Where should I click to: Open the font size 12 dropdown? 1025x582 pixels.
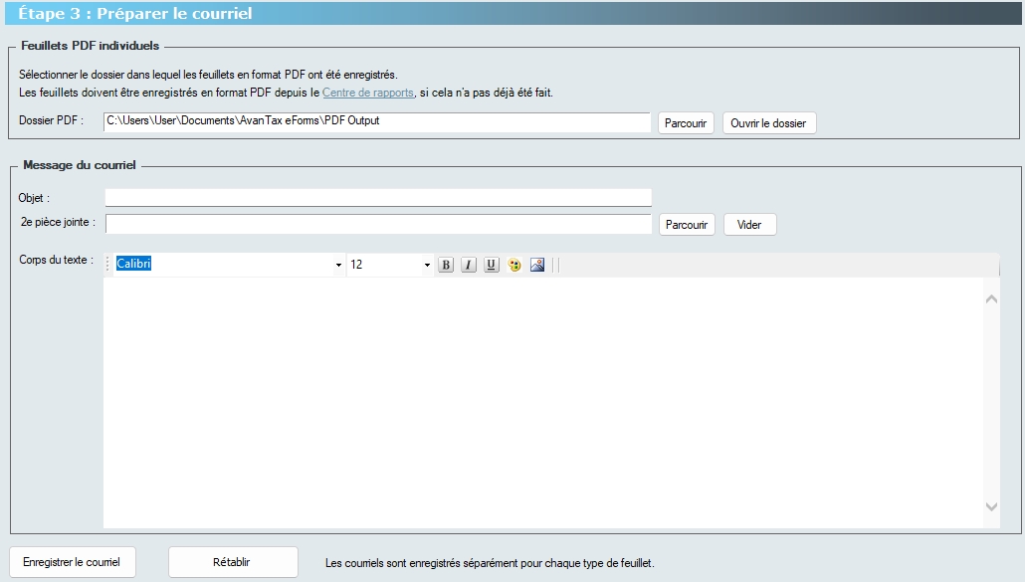(427, 265)
